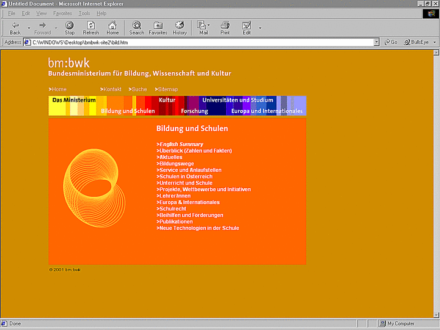
Task: Click the Done status bar text
Action: [15, 323]
